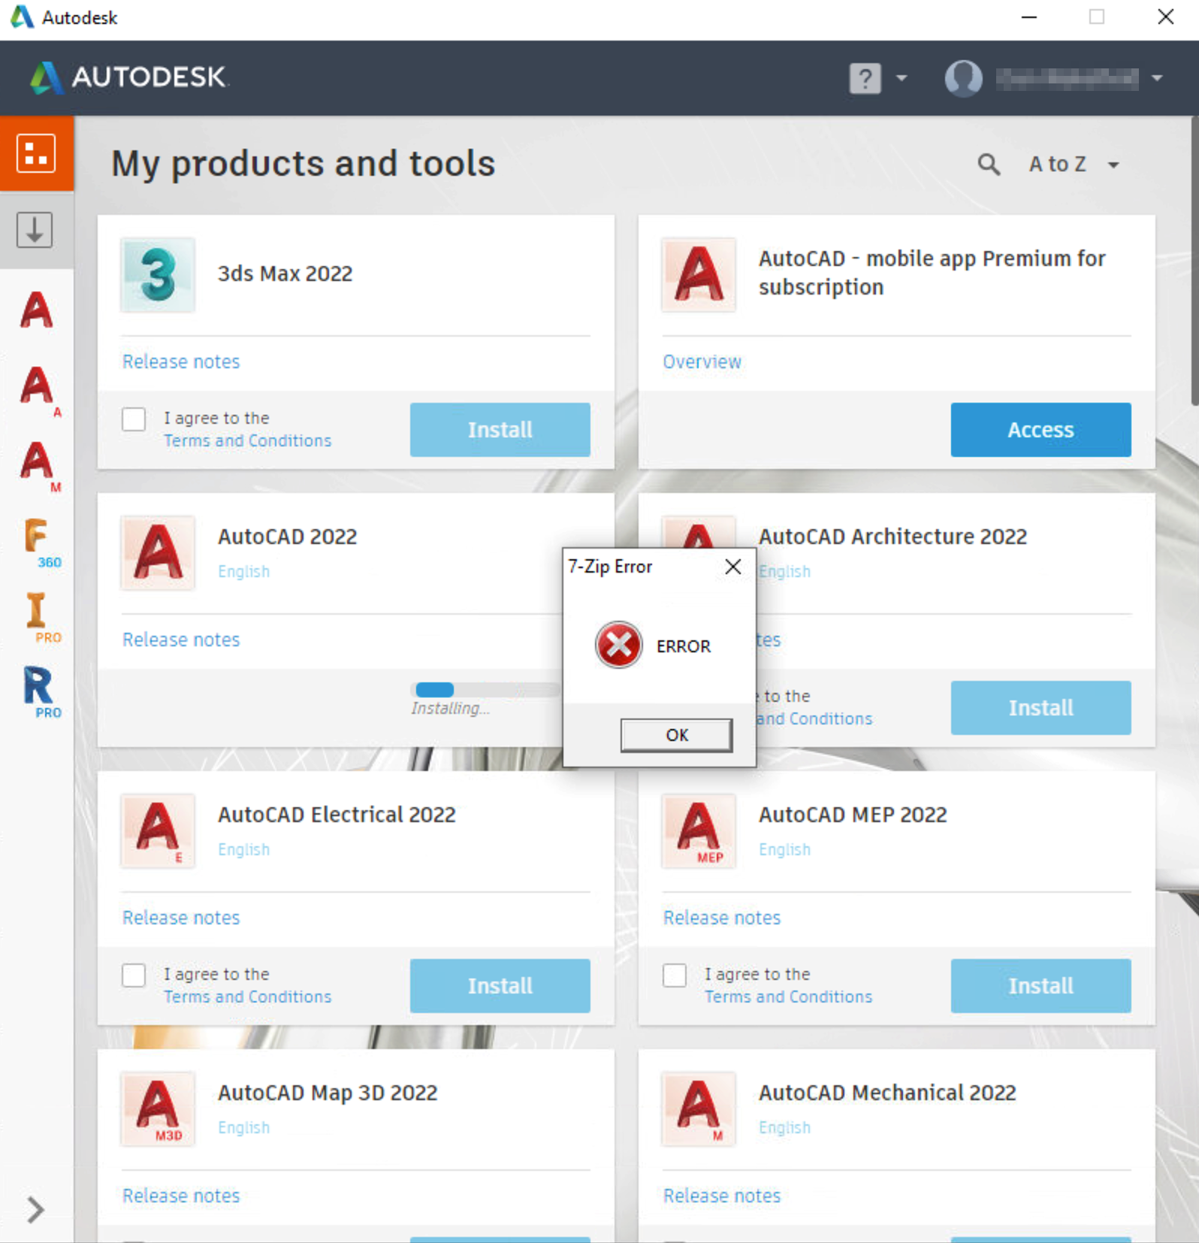Change AutoCAD MEP 2022 English language

click(784, 849)
